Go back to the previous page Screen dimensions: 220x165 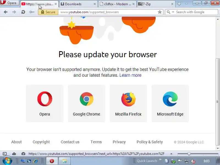pyautogui.click(x=5, y=12)
